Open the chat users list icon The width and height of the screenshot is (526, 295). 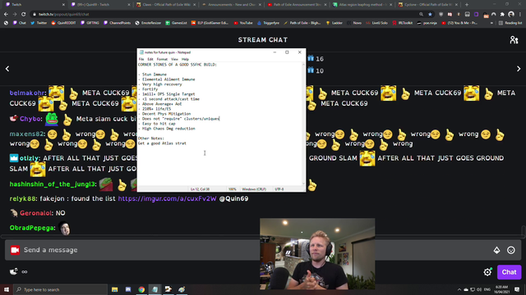[514, 40]
